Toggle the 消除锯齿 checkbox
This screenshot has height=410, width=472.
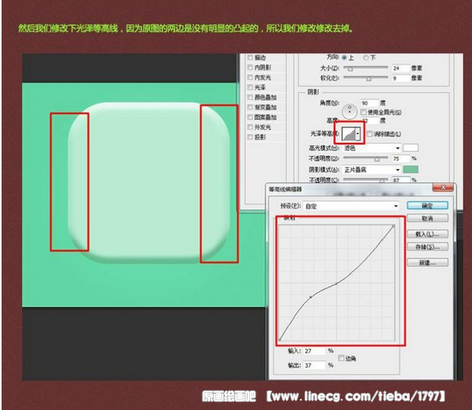click(369, 134)
